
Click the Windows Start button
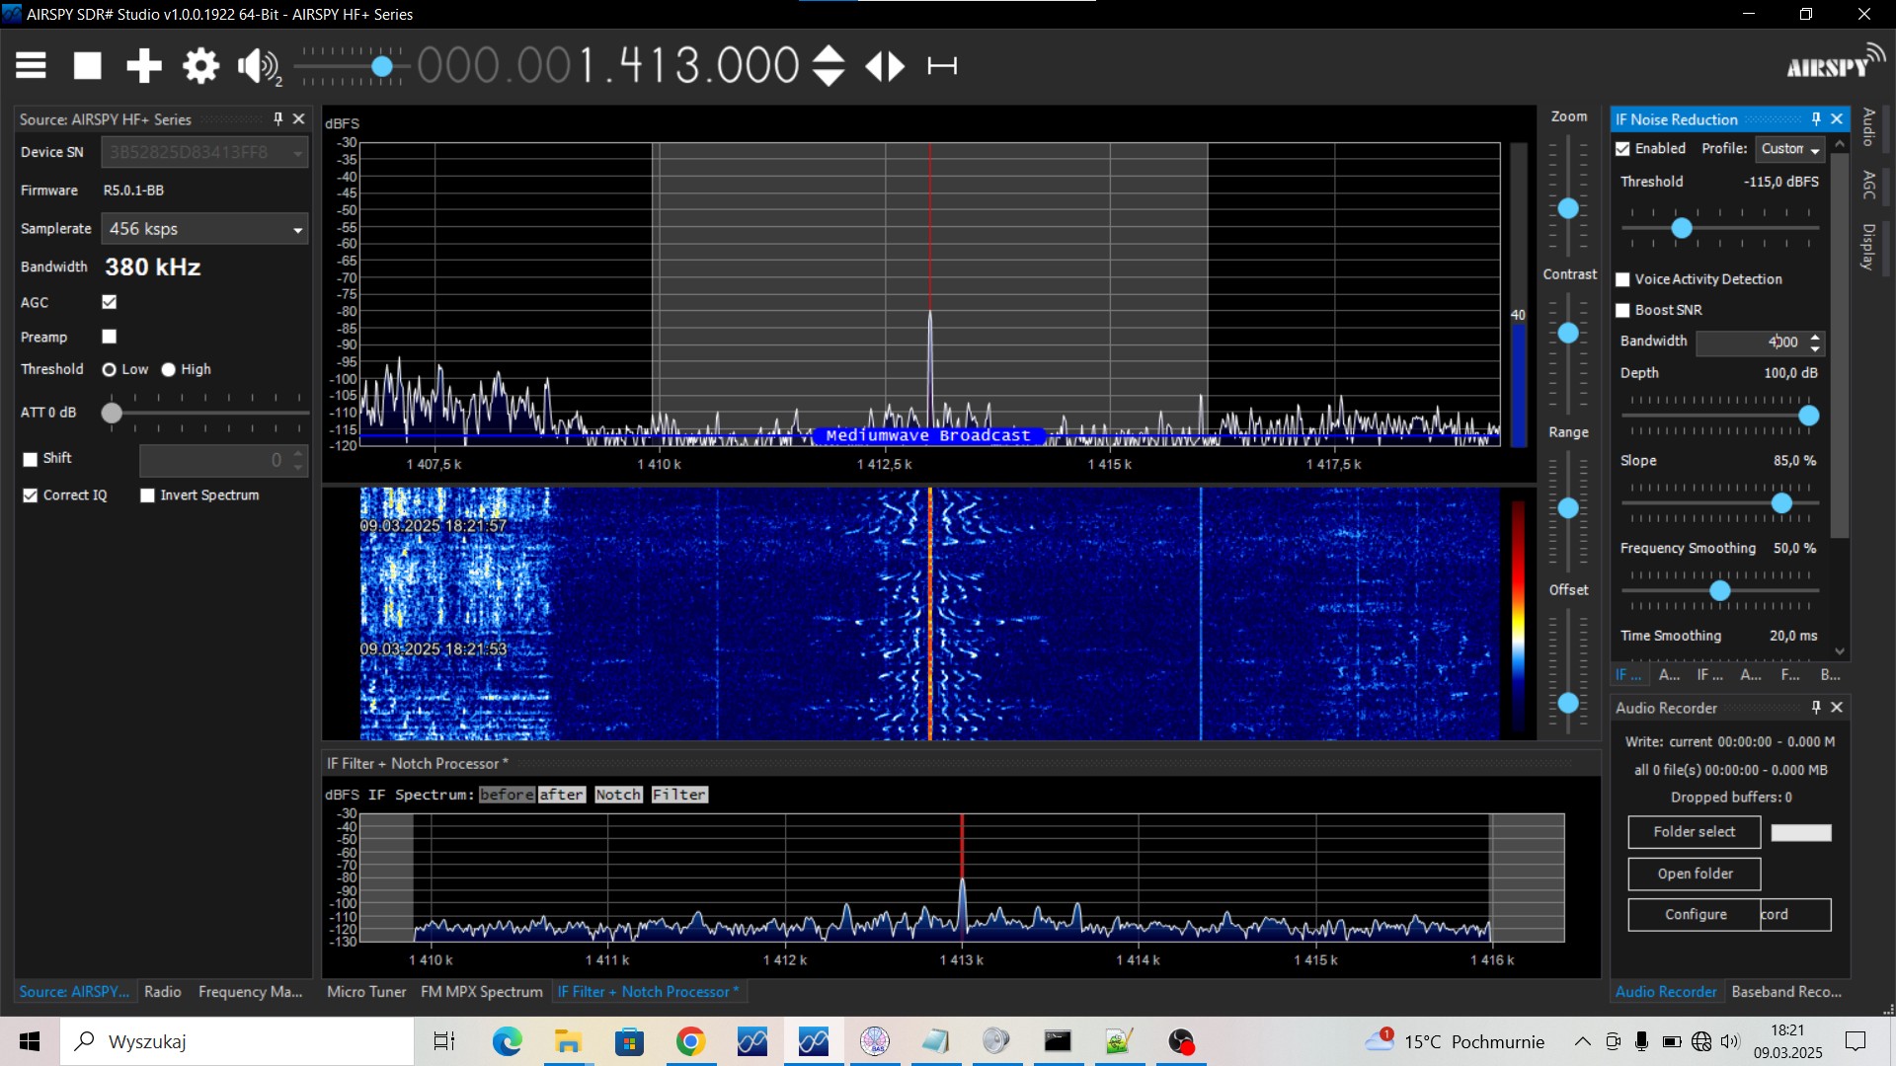[x=30, y=1041]
